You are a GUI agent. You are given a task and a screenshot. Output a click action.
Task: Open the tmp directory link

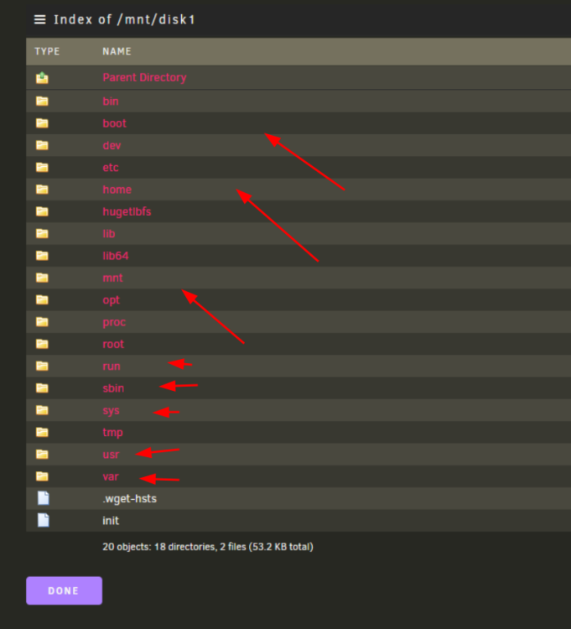click(112, 433)
